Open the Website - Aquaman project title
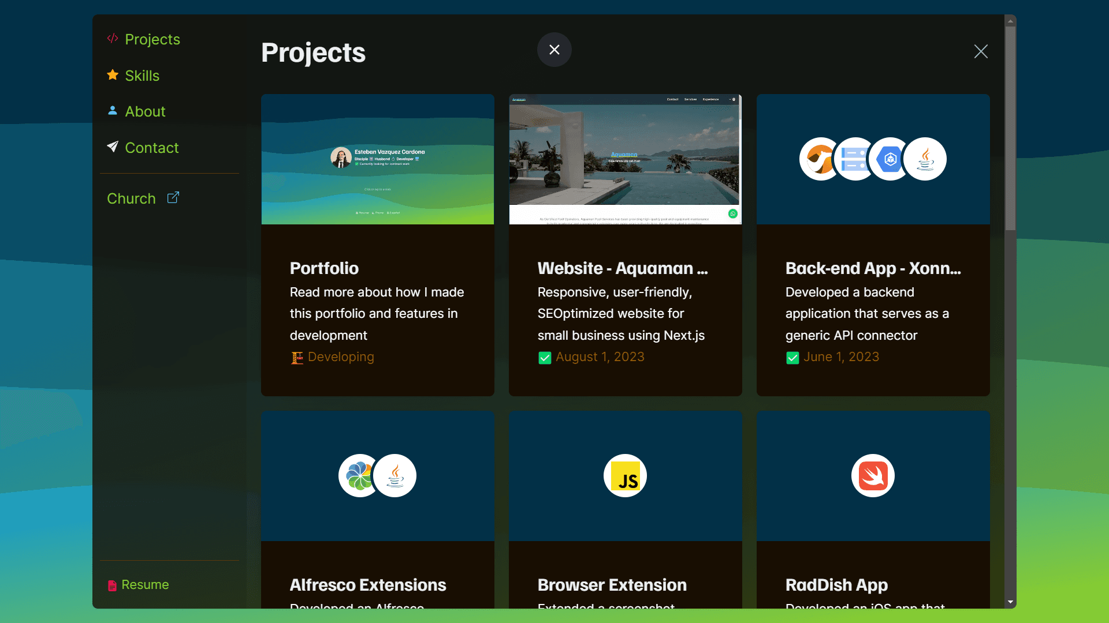Screen dimensions: 1109x623 623,268
